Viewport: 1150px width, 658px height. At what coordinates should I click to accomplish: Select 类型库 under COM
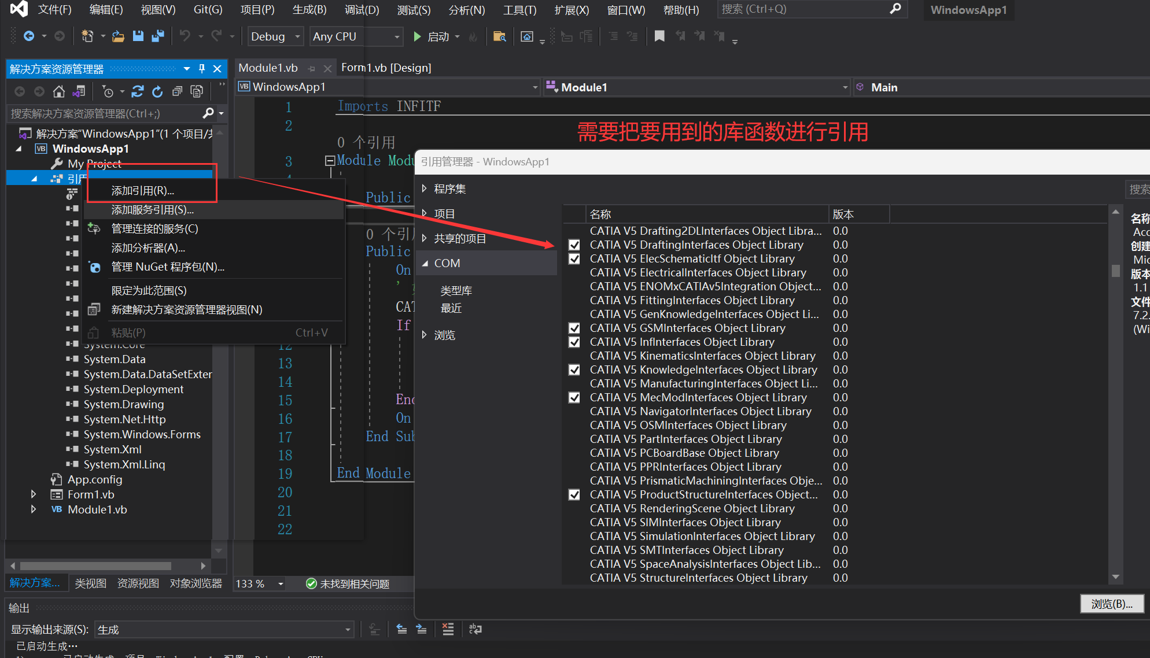pyautogui.click(x=456, y=290)
